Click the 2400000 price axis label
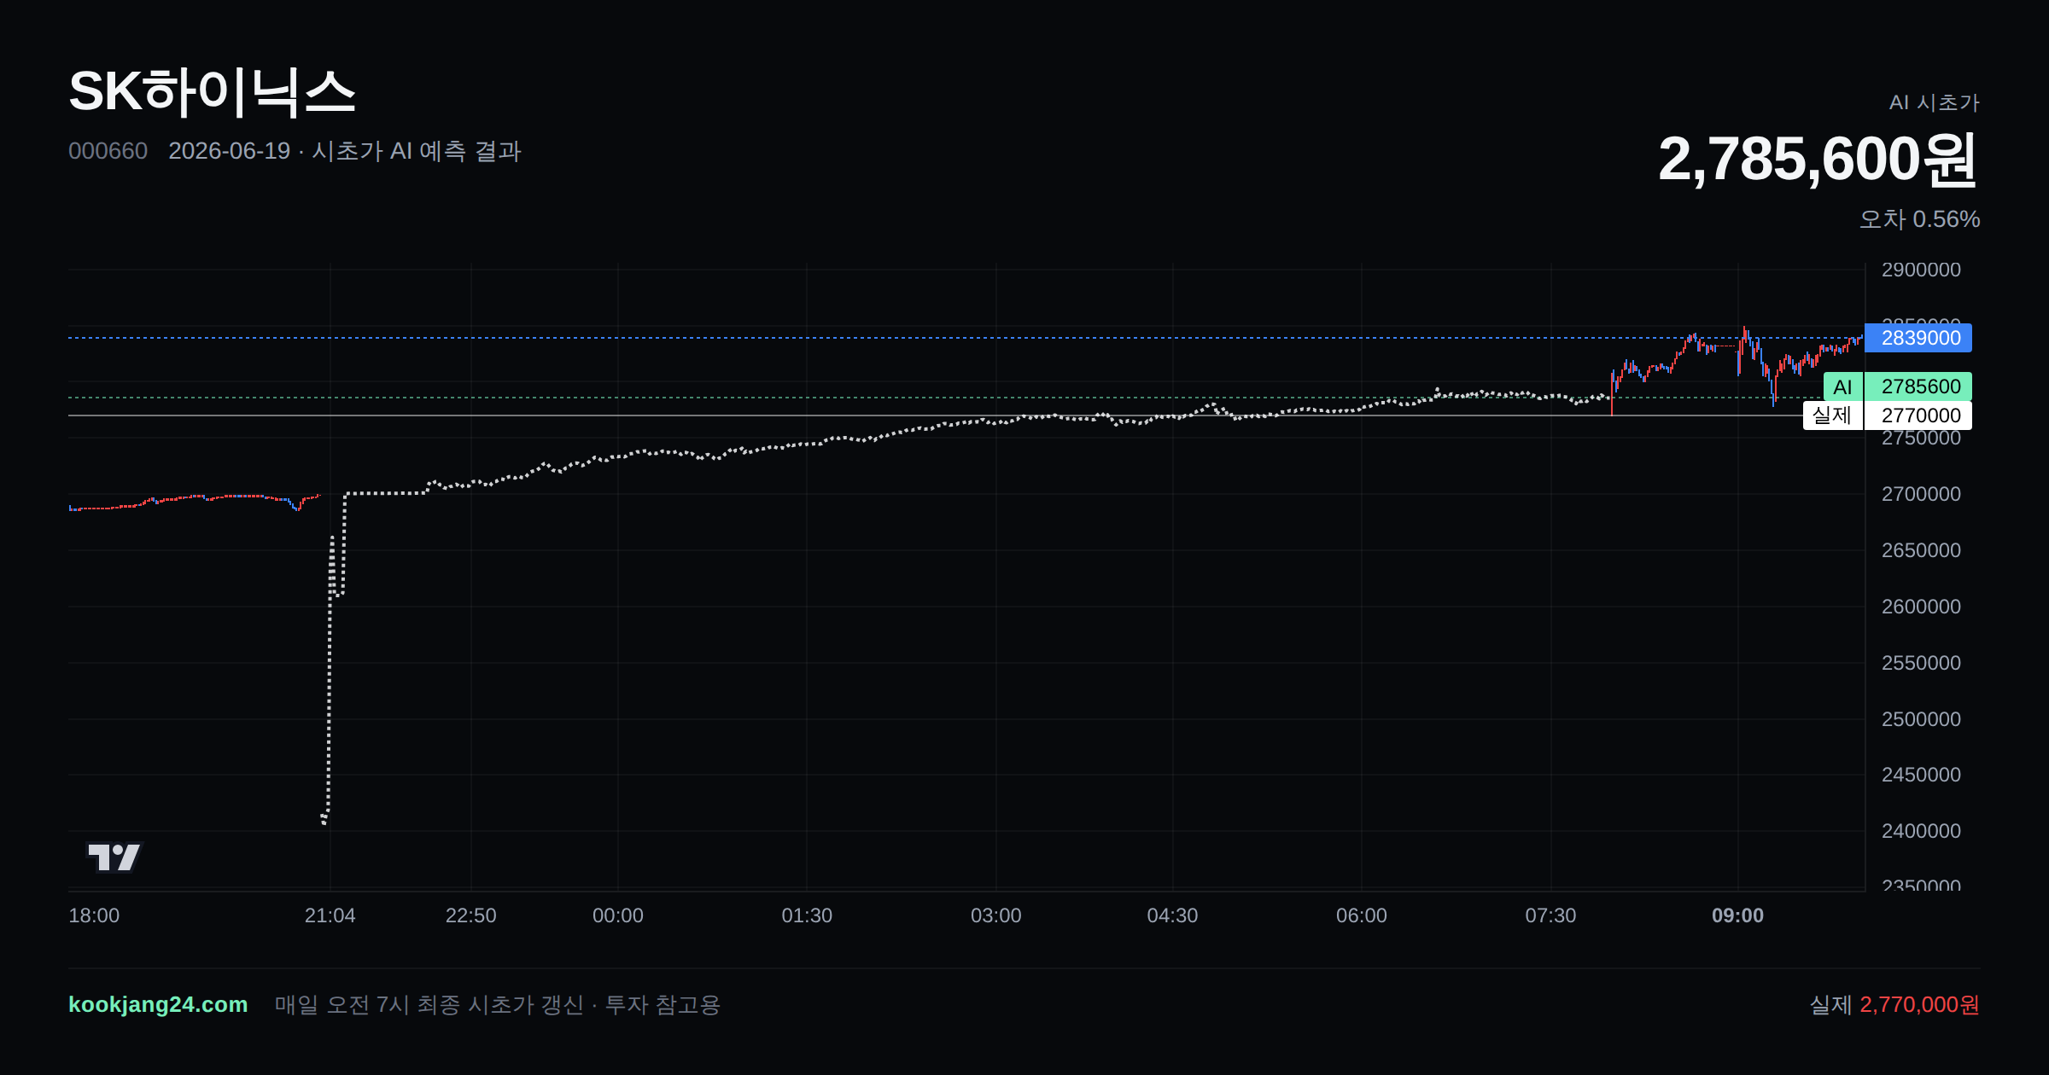The height and width of the screenshot is (1075, 2049). [x=1921, y=831]
